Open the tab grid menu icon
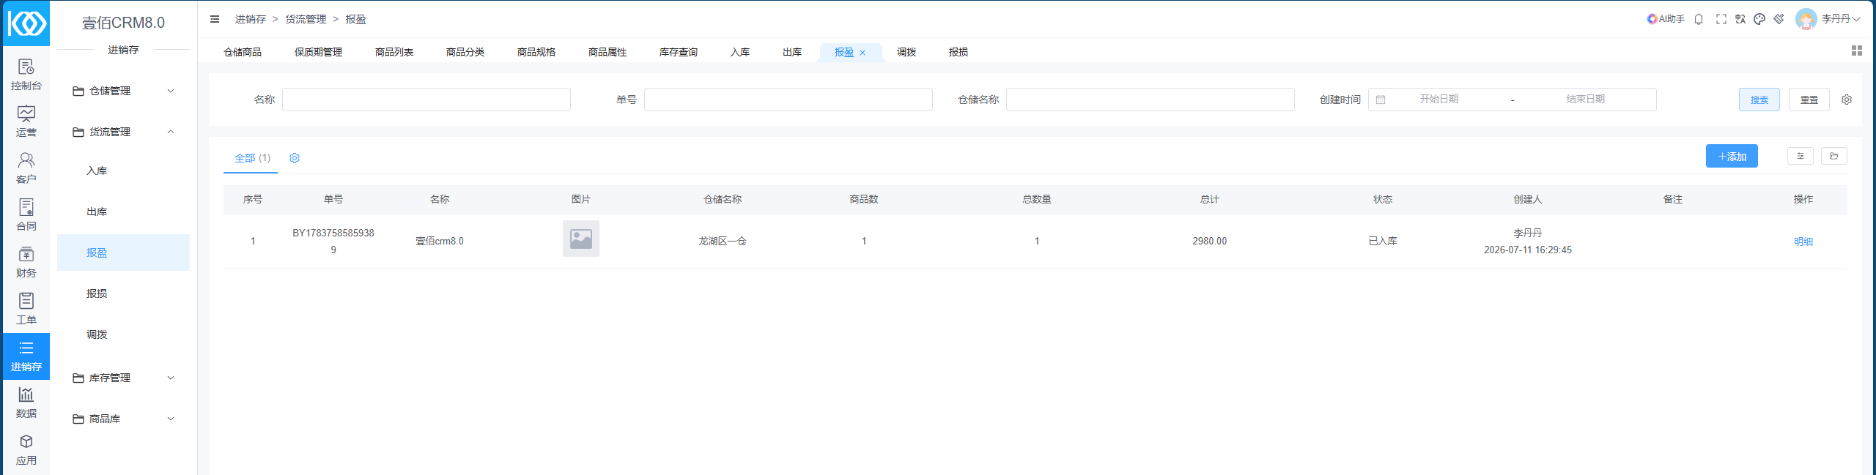The width and height of the screenshot is (1876, 475). tap(1857, 51)
